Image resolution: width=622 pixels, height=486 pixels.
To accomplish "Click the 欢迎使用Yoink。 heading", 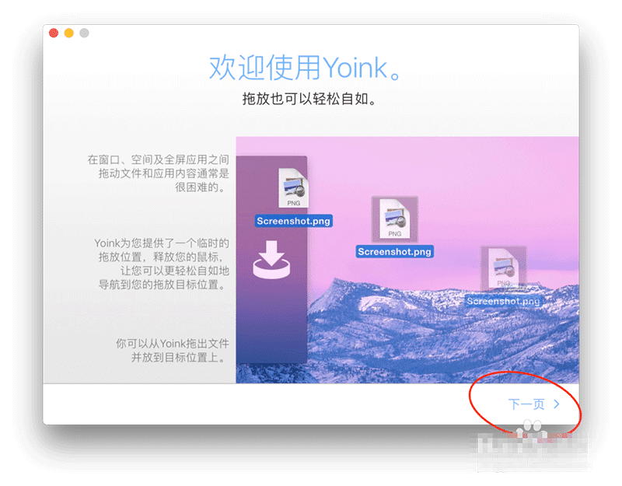I will click(x=306, y=68).
